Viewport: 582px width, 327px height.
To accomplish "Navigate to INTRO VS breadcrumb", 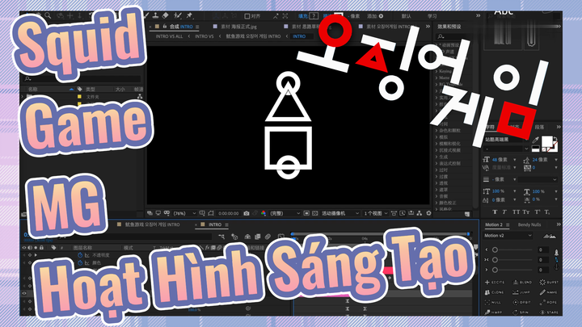I will click(x=205, y=36).
